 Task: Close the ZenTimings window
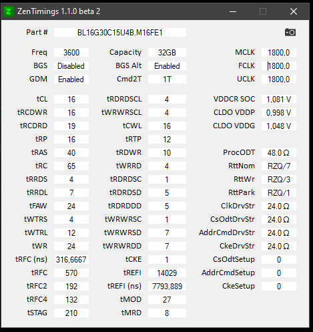click(294, 11)
